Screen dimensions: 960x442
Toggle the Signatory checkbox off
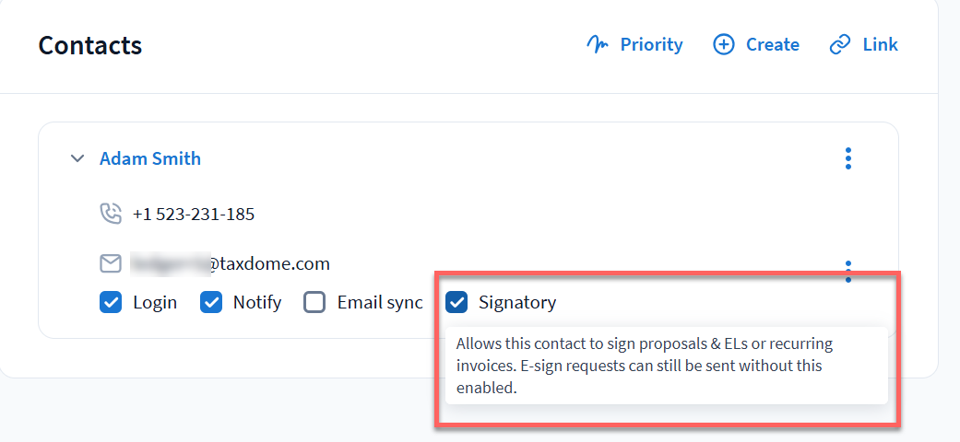(456, 302)
